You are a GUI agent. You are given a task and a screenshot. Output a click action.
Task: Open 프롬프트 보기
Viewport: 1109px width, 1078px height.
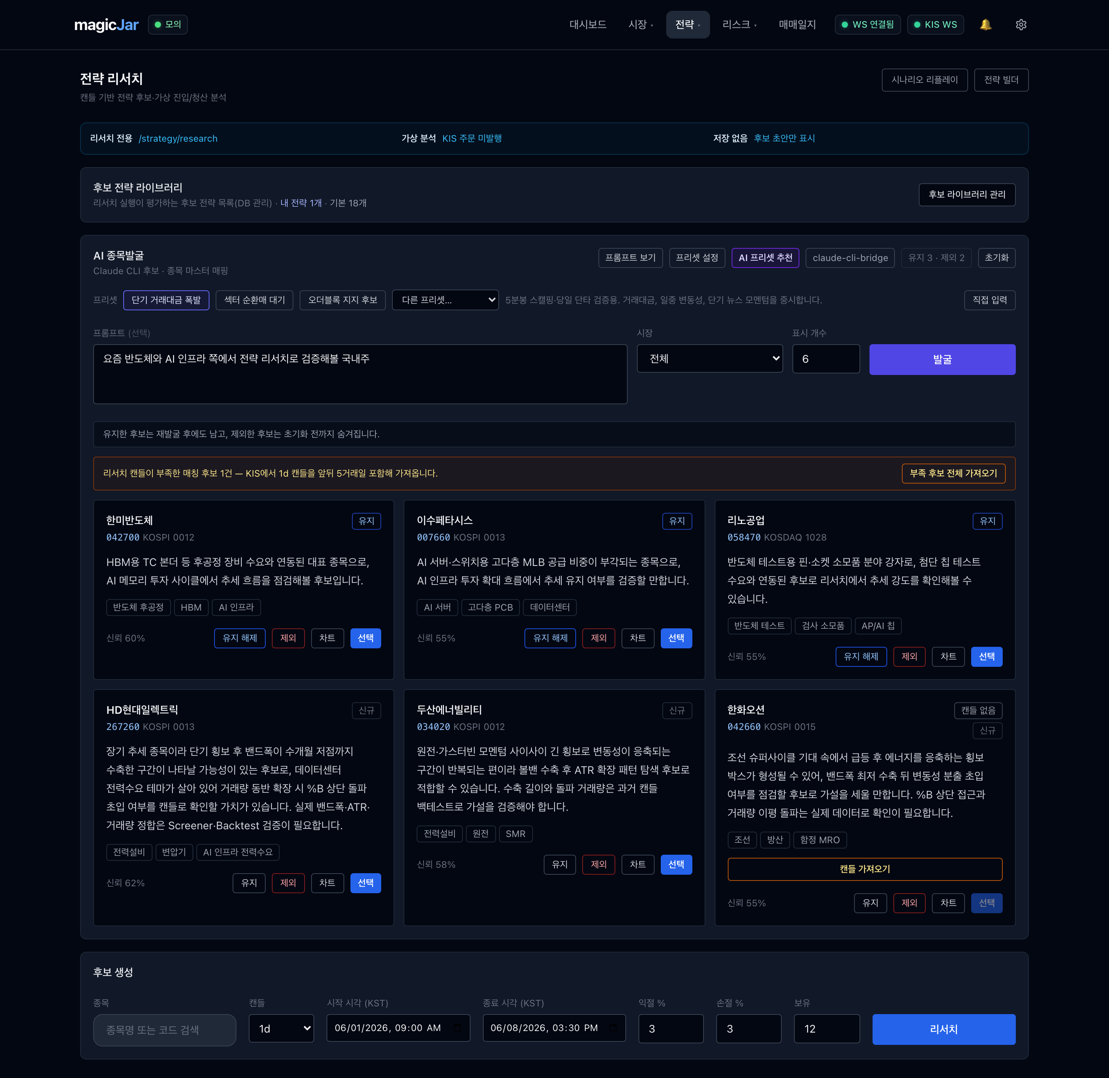coord(630,258)
